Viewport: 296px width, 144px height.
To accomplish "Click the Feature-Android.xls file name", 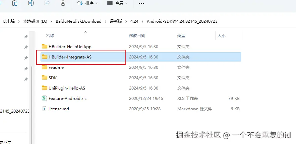I will click(x=67, y=98).
